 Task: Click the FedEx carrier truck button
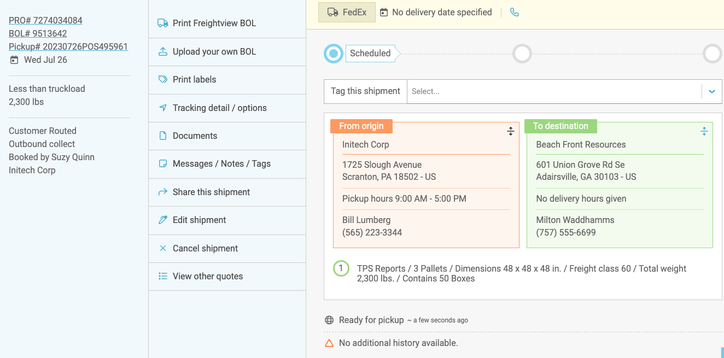point(347,12)
